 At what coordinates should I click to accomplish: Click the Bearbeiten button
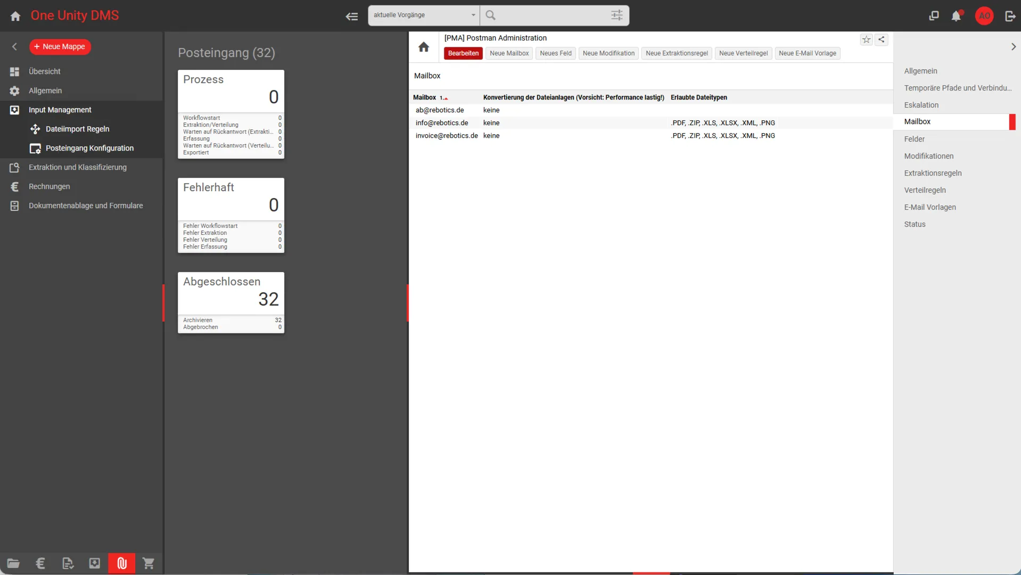463,53
